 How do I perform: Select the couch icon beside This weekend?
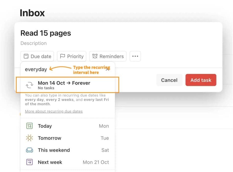coord(29,150)
